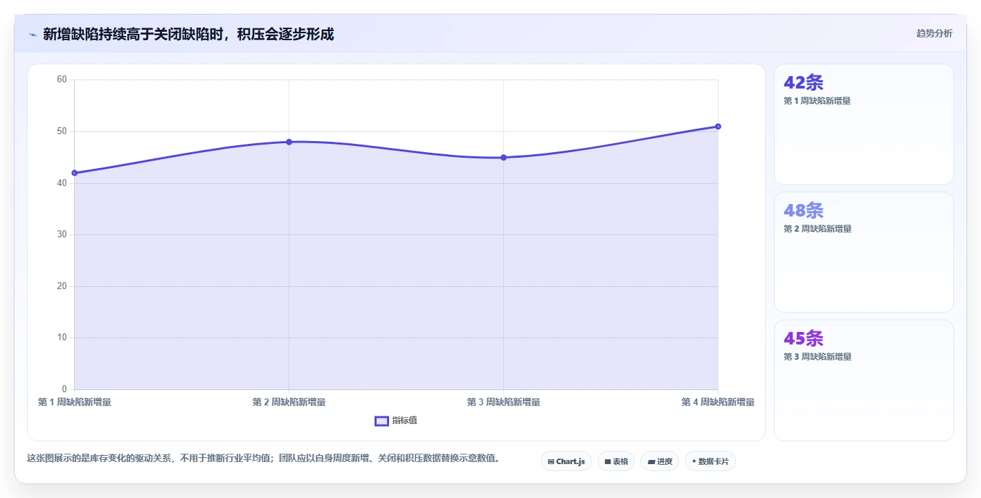Click the y-axis value 50
The width and height of the screenshot is (981, 498).
pyautogui.click(x=62, y=131)
